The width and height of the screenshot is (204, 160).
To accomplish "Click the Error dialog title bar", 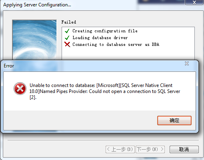I will [93, 66].
